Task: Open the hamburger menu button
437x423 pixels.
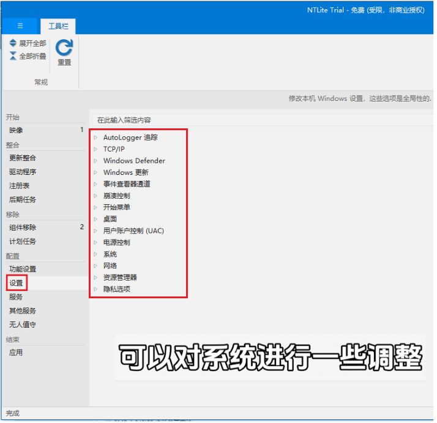Action: point(20,26)
